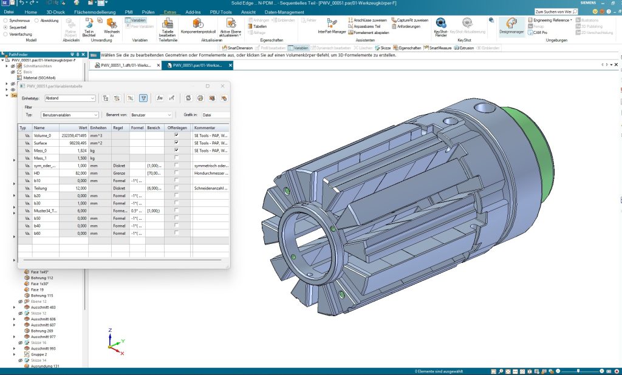Click Anschlüsse zuweisen in Assistenten
The width and height of the screenshot is (622, 375).
coord(367,20)
